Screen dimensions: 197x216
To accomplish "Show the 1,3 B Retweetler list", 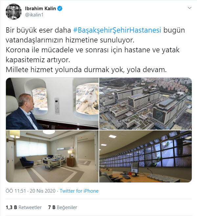I will pos(24,207).
